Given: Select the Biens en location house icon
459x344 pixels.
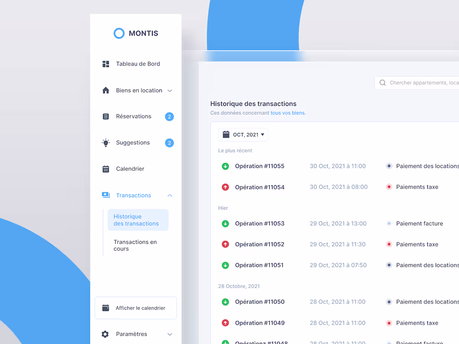Looking at the screenshot, I should point(106,90).
